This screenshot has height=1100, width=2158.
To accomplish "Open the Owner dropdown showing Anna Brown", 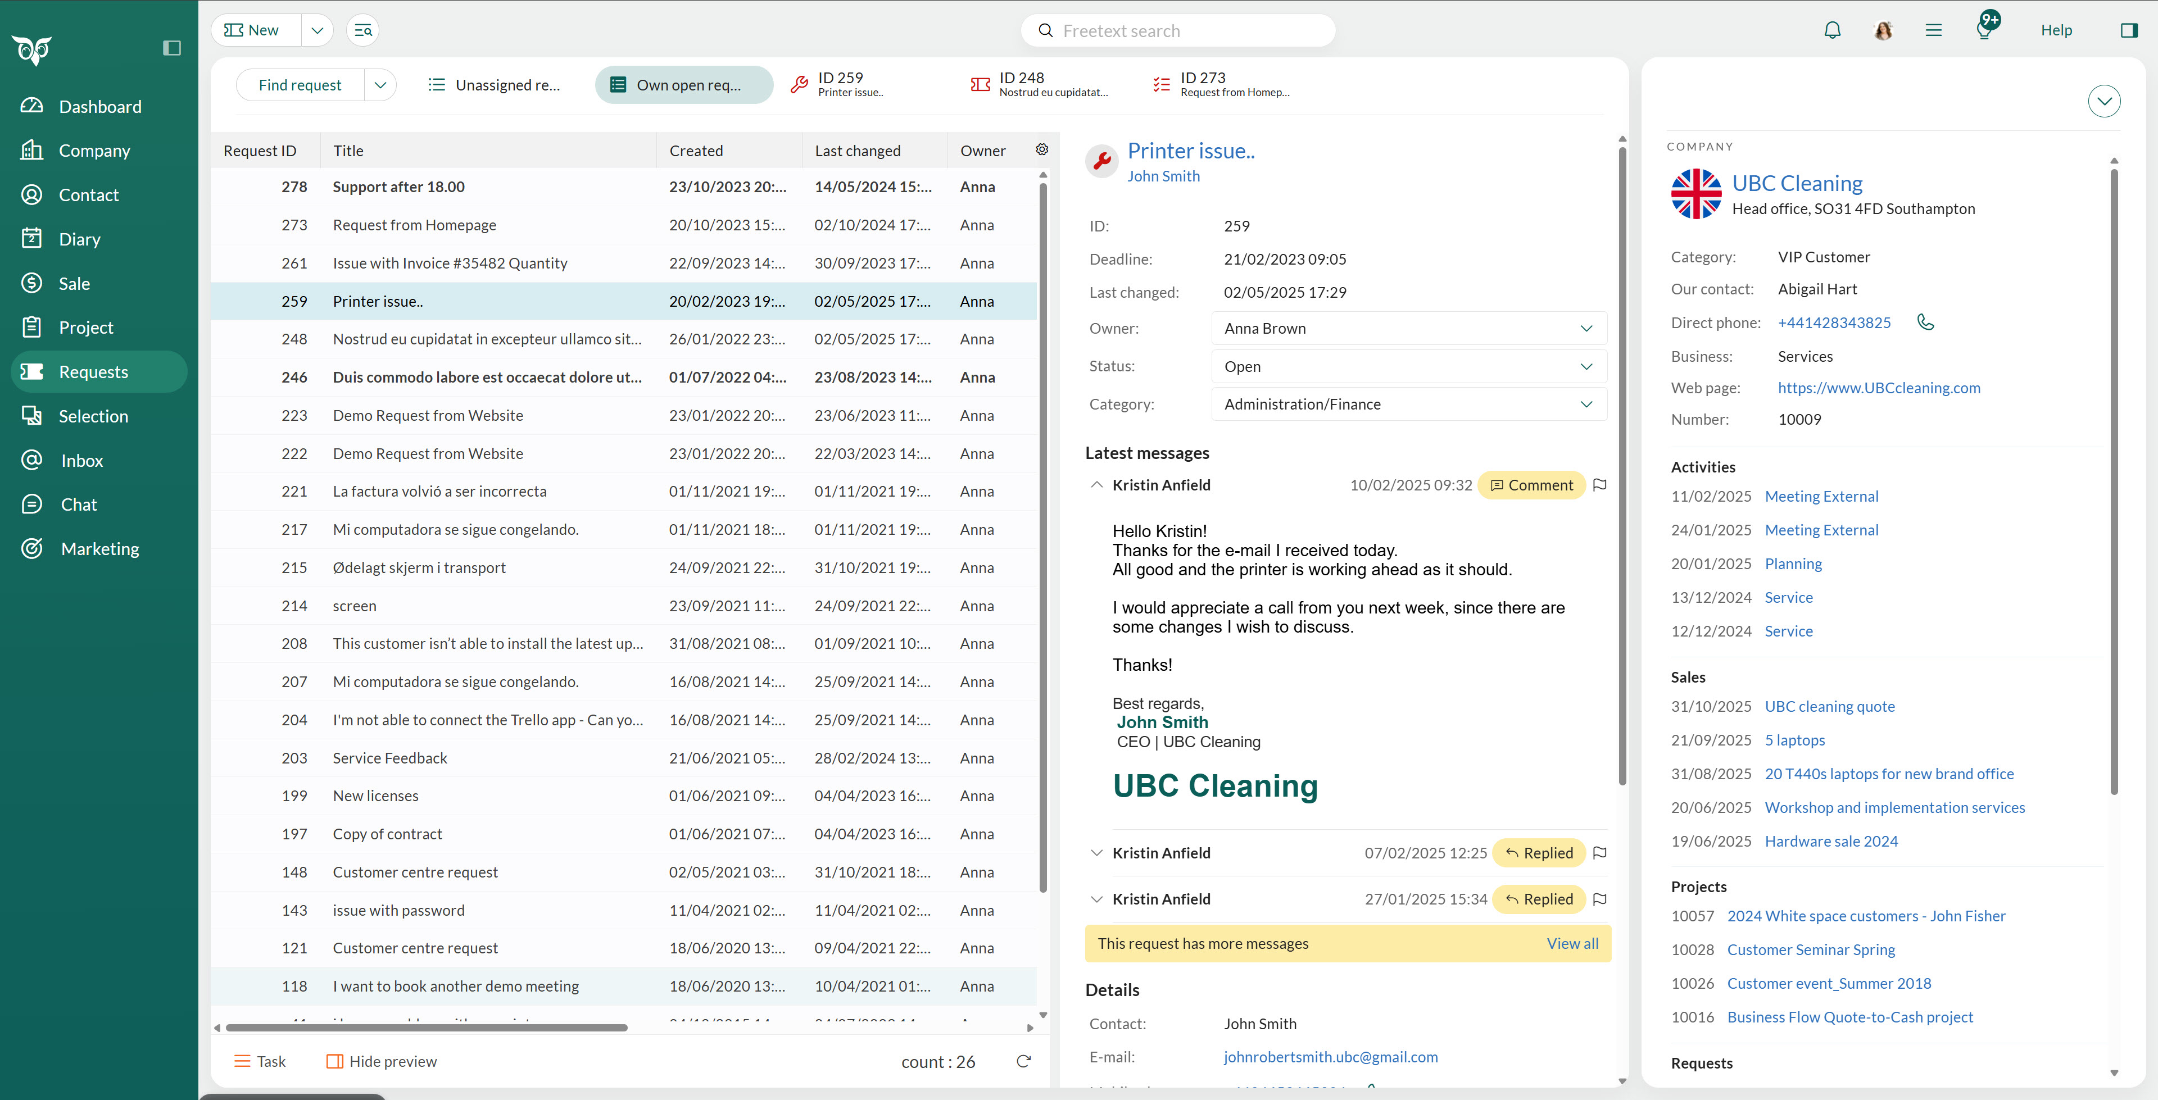I will tap(1408, 329).
